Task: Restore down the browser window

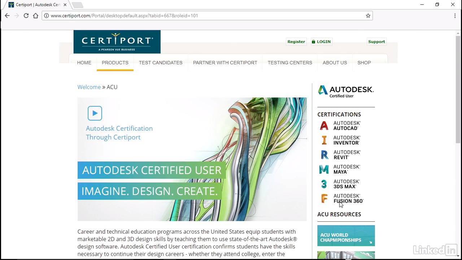Action: pyautogui.click(x=437, y=5)
